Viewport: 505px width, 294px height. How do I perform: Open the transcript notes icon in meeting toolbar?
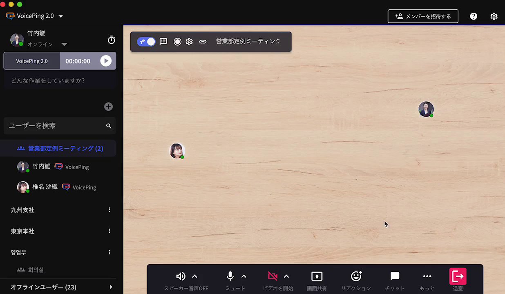tap(163, 42)
